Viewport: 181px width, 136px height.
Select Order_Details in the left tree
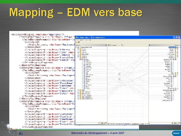(x=85, y=54)
